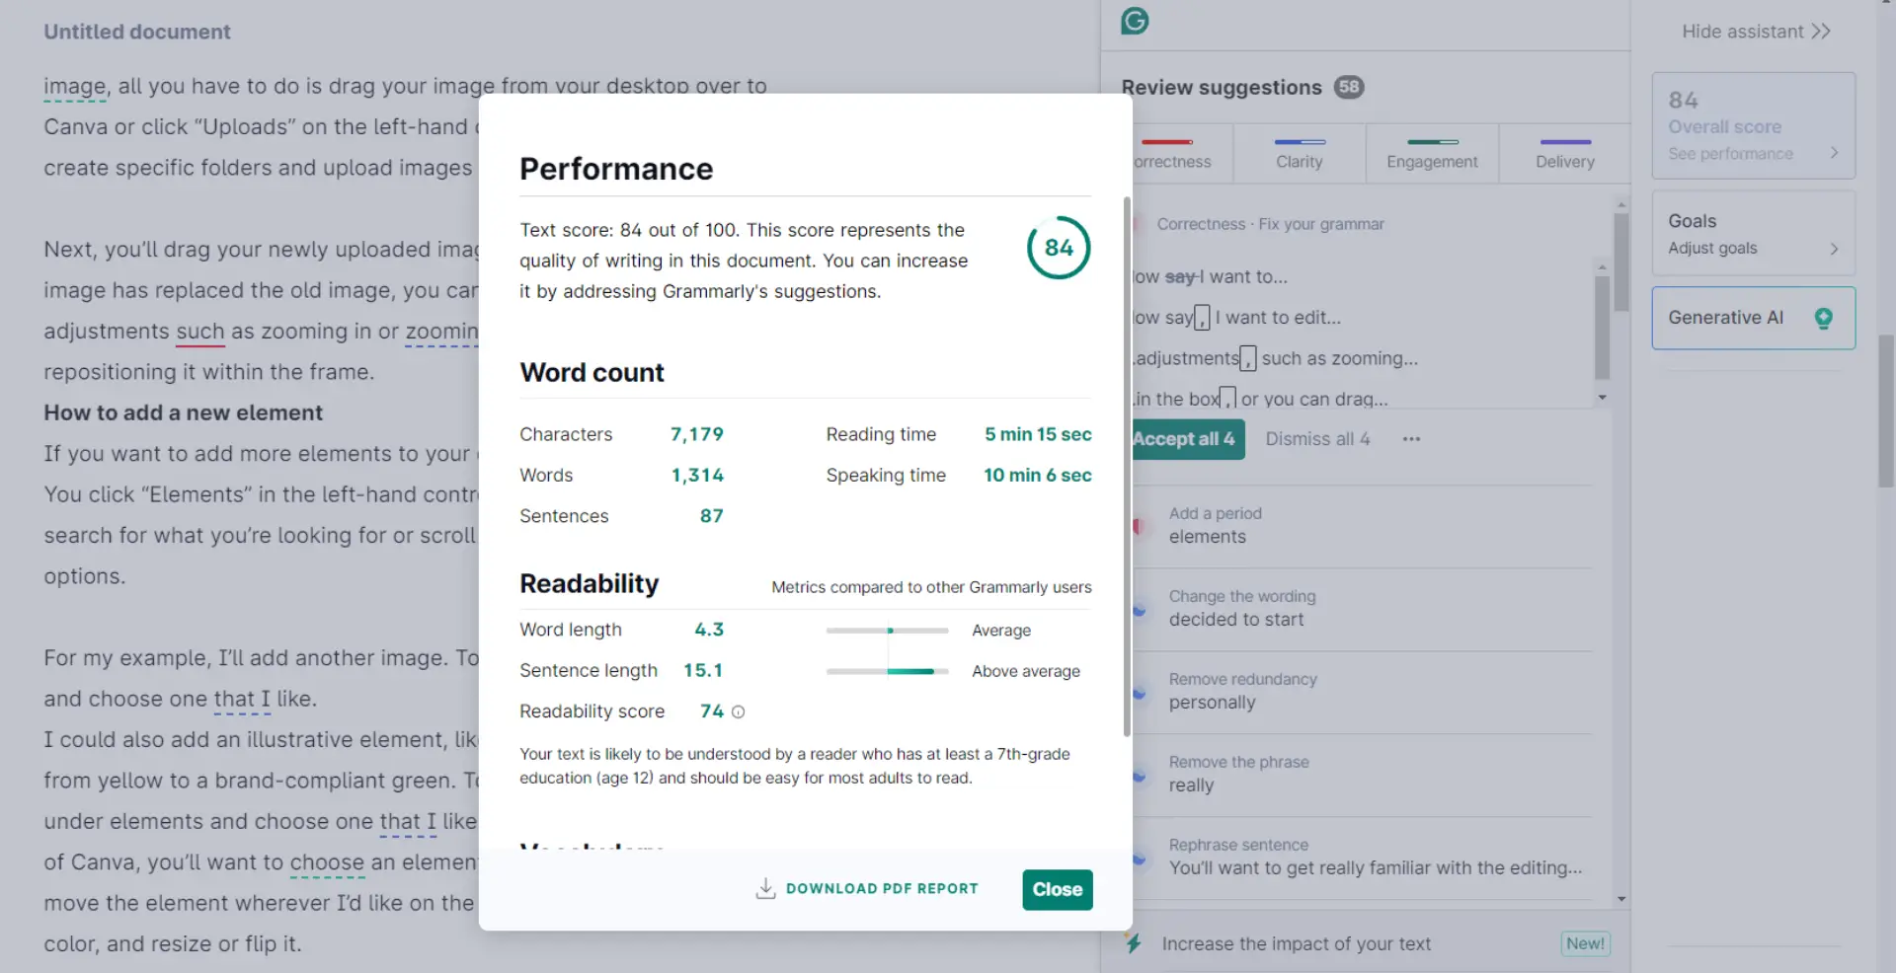Switch to the Clarity tab
The width and height of the screenshot is (1896, 973).
1300,154
